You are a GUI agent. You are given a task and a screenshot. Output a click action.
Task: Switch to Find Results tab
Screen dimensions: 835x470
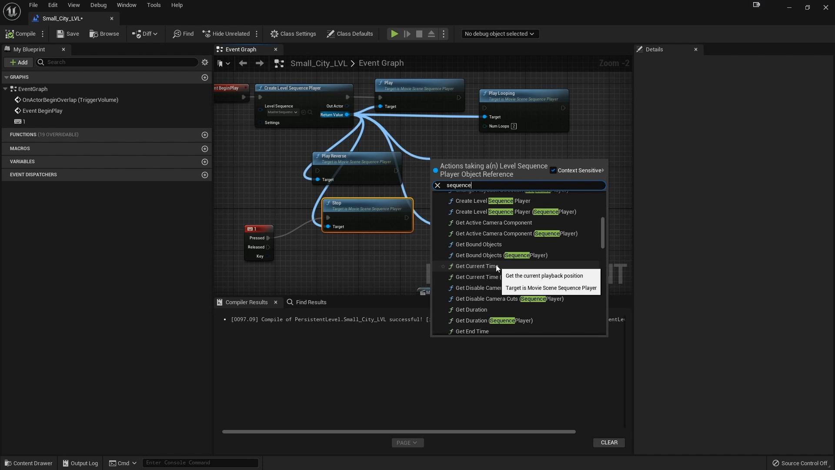(x=307, y=302)
